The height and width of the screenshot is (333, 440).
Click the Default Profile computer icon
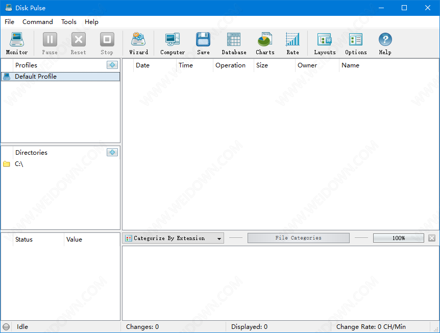tap(7, 77)
